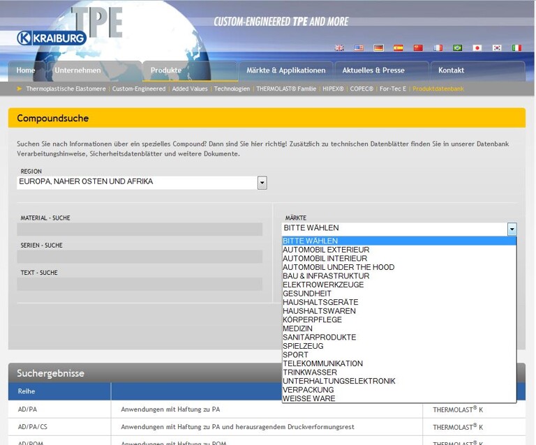Open the Unternehmen navigation tab
The height and width of the screenshot is (445, 536).
[x=77, y=70]
